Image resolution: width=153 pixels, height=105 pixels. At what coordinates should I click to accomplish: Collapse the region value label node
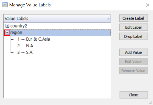pyautogui.click(x=7, y=33)
